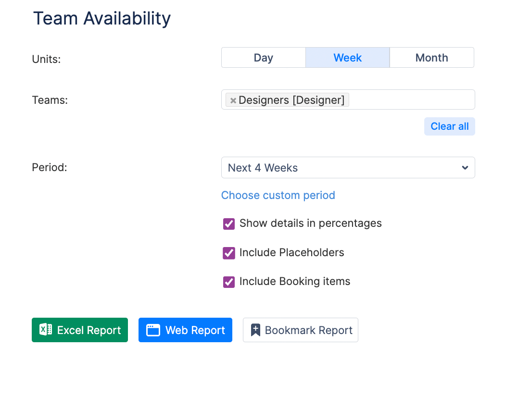Disable the Include Booking items checkbox

pyautogui.click(x=229, y=282)
